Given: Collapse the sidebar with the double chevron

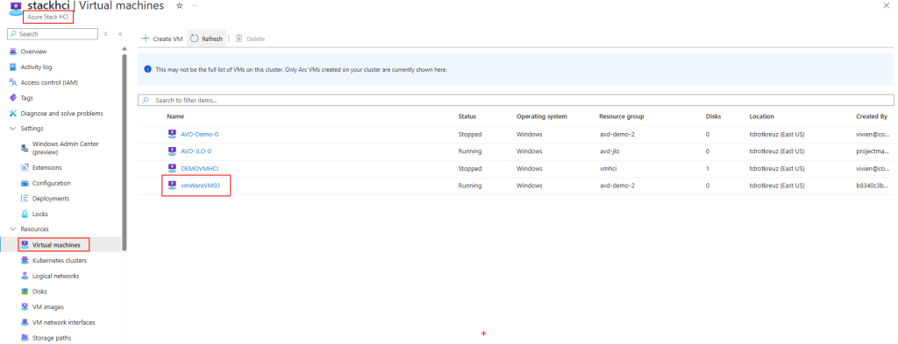Looking at the screenshot, I should (120, 34).
